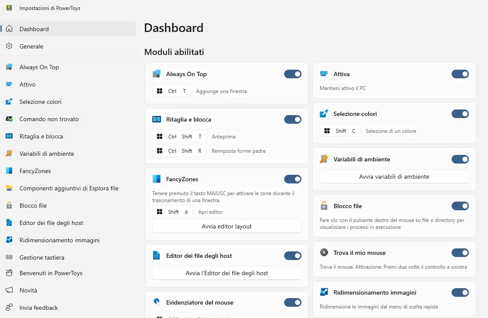Click the Avvia variabili di ambiente button

click(394, 177)
